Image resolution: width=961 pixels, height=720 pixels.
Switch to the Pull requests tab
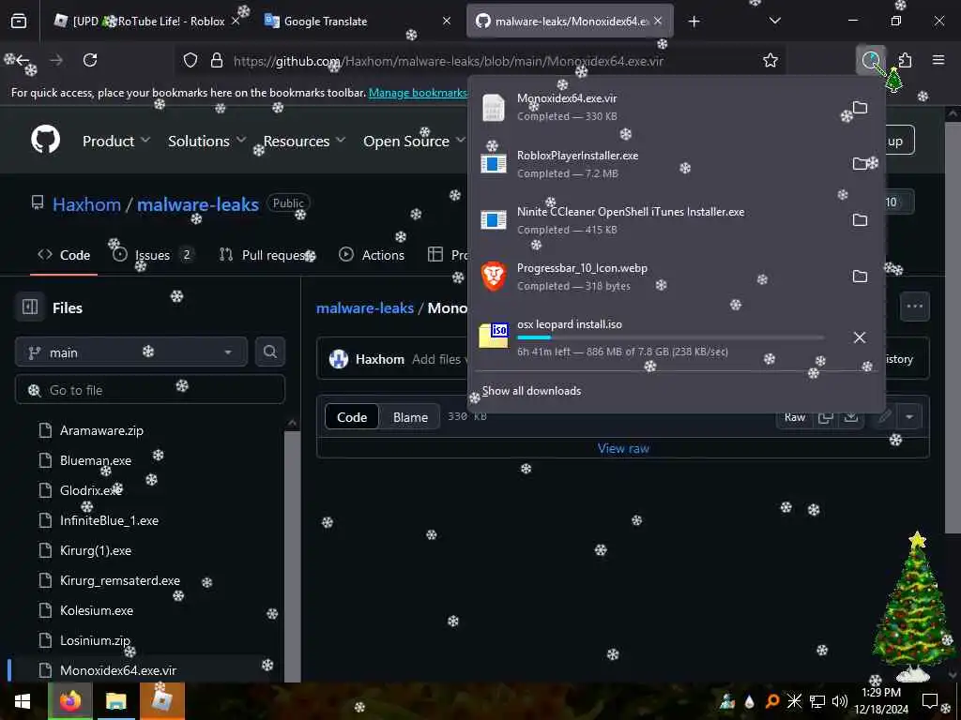point(266,255)
